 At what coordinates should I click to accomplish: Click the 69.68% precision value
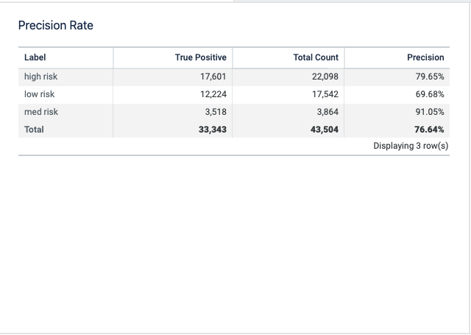point(430,94)
